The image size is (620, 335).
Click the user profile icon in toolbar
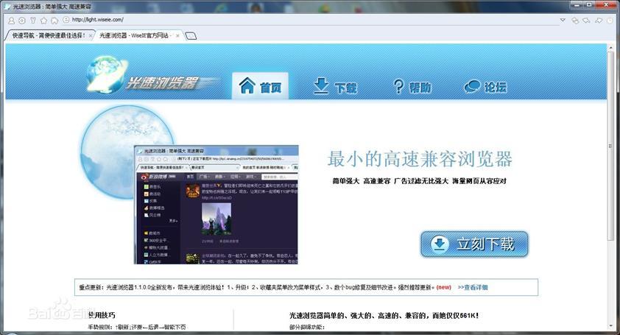pyautogui.click(x=12, y=20)
